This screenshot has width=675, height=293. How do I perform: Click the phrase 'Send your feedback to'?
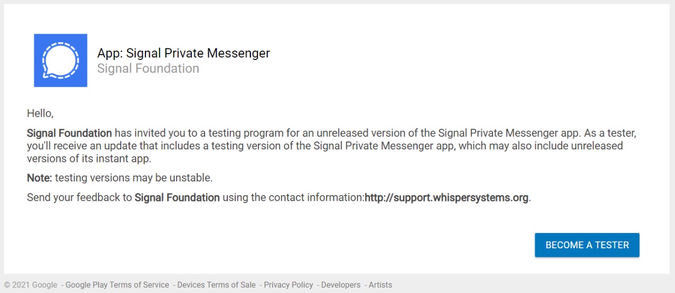(80, 198)
